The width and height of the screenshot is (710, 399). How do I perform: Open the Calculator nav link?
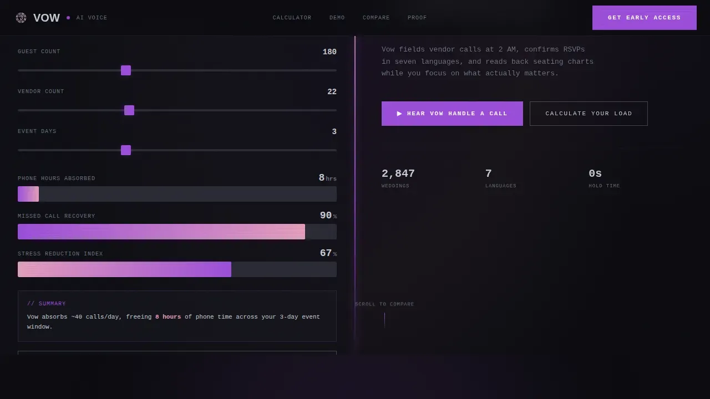[292, 18]
